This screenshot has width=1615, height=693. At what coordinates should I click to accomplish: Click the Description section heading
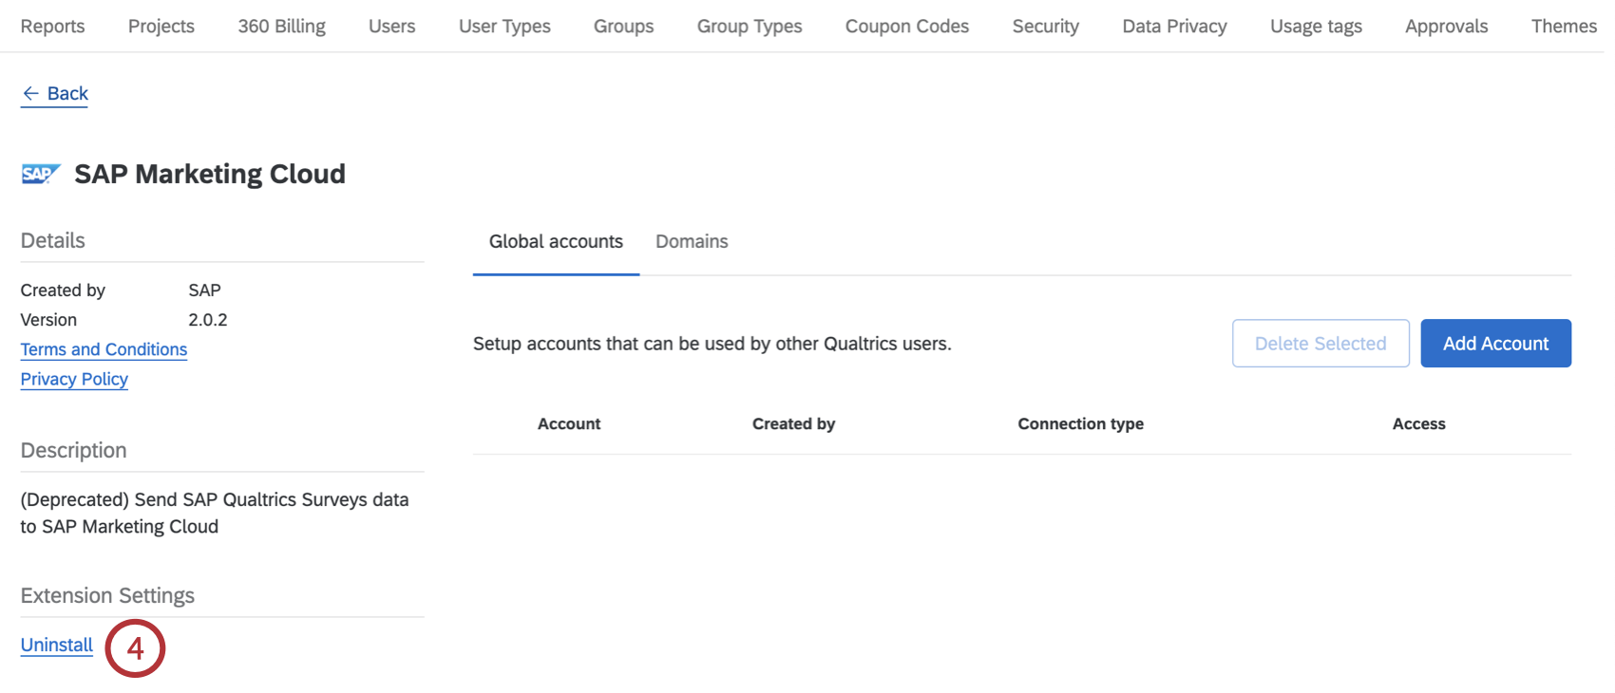73,451
